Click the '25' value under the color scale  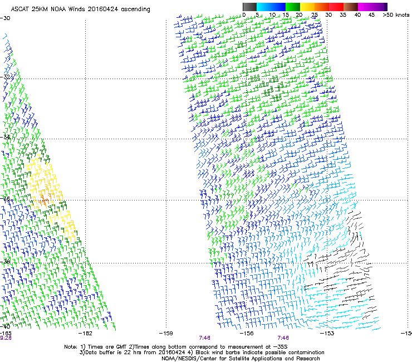coord(315,15)
